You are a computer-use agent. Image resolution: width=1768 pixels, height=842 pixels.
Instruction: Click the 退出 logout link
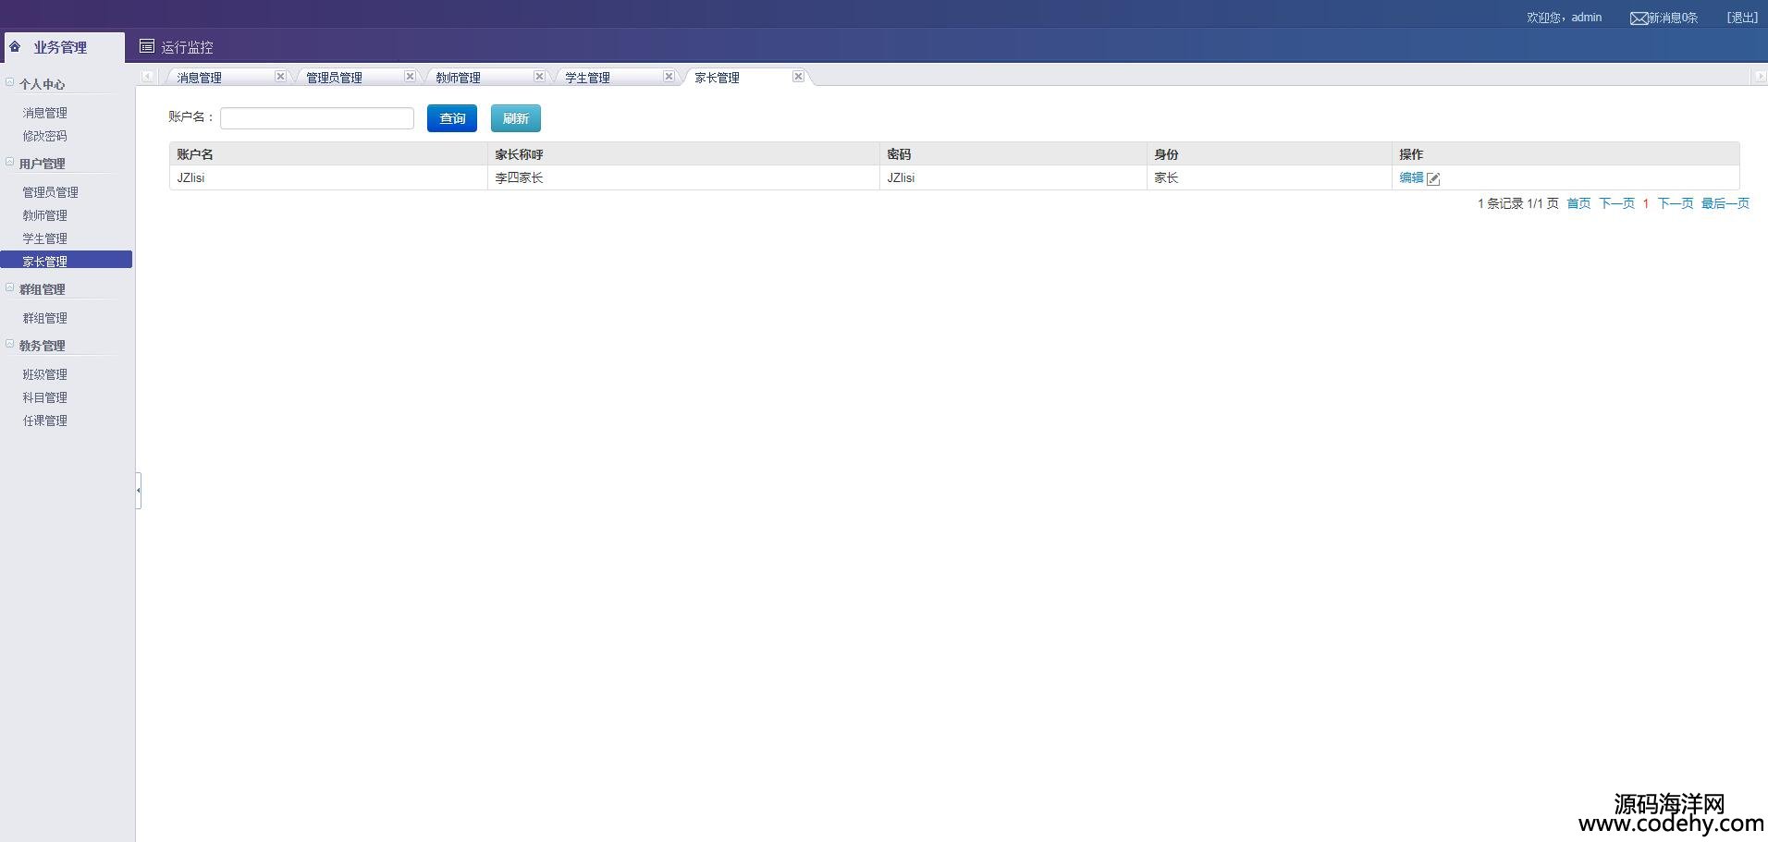point(1742,18)
